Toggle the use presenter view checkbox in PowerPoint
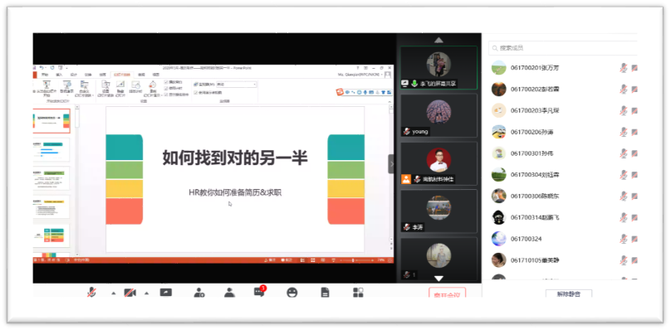This screenshot has width=671, height=330. click(x=195, y=92)
